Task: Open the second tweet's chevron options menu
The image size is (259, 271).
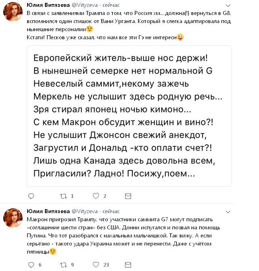Action: pos(228,212)
